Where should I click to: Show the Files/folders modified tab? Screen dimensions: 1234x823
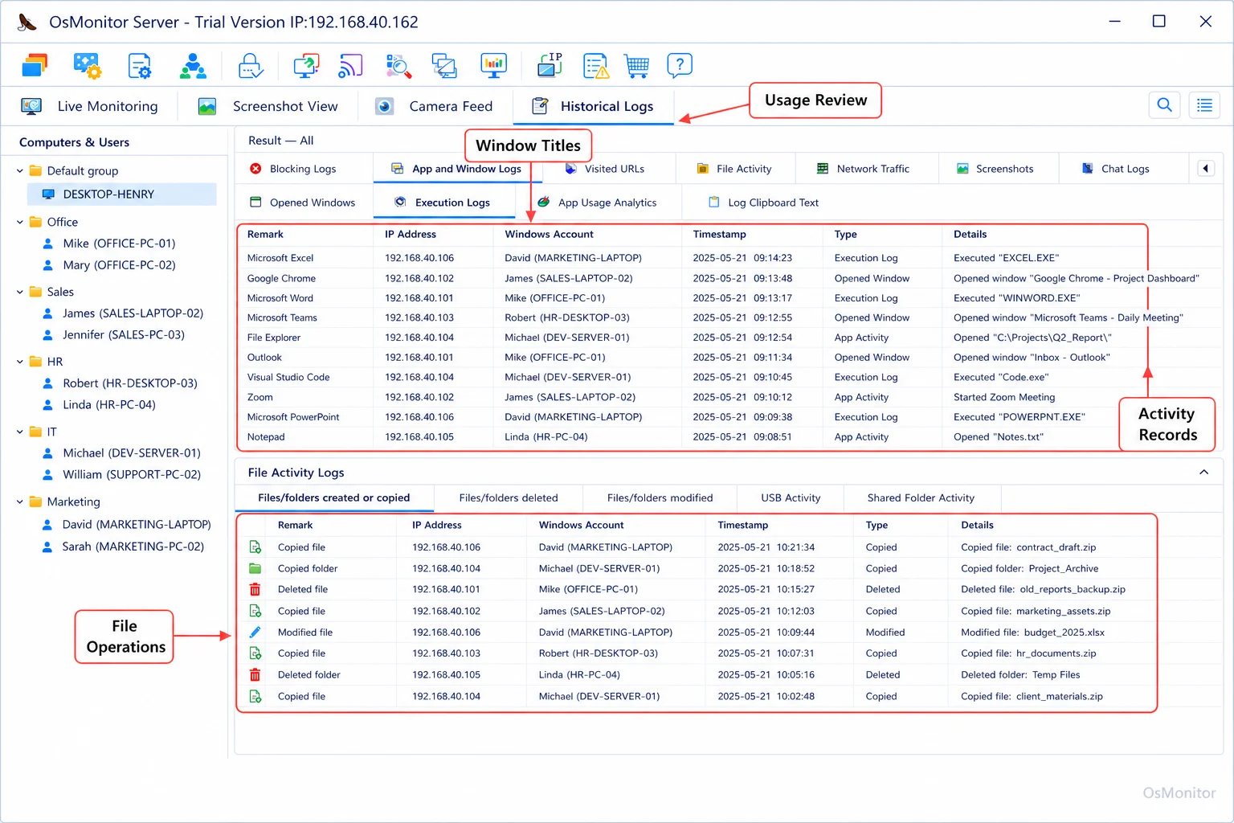660,498
